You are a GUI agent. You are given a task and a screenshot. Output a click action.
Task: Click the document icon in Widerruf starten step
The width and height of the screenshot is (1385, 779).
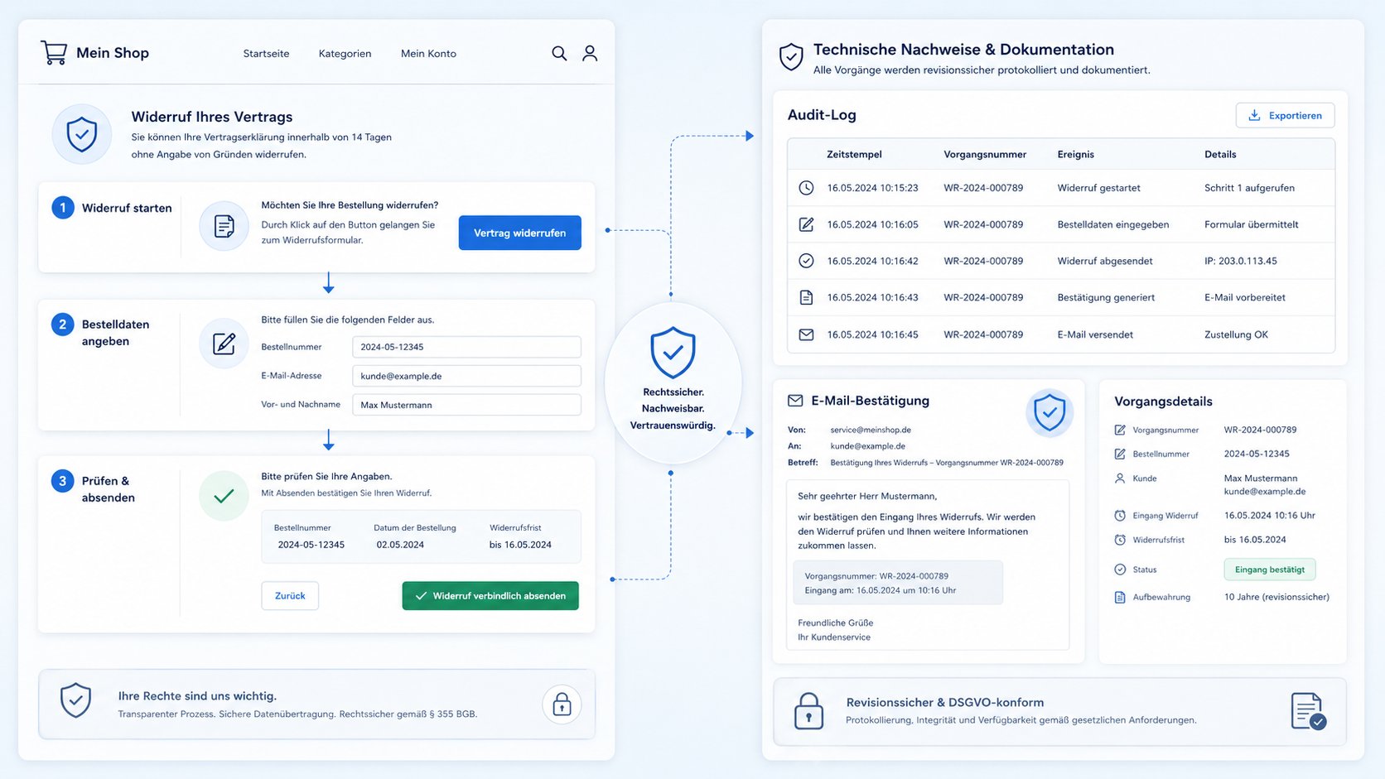pos(224,226)
